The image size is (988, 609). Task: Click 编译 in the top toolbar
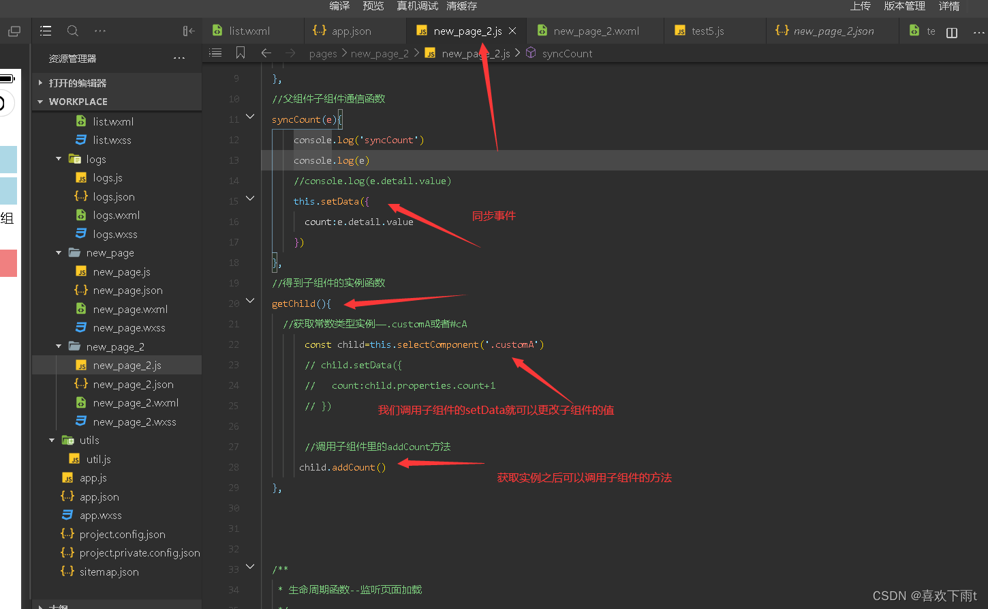tap(339, 6)
